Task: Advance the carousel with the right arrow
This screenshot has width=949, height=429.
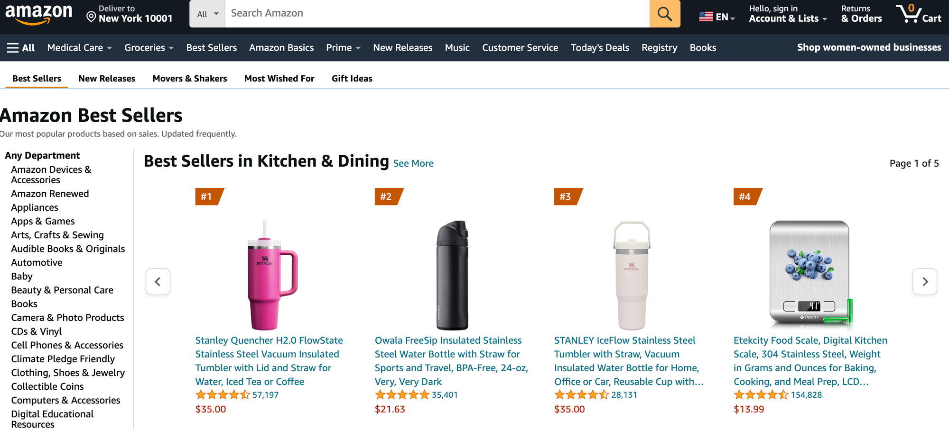Action: pyautogui.click(x=924, y=281)
